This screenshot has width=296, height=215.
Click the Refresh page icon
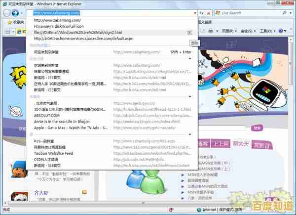(201, 13)
